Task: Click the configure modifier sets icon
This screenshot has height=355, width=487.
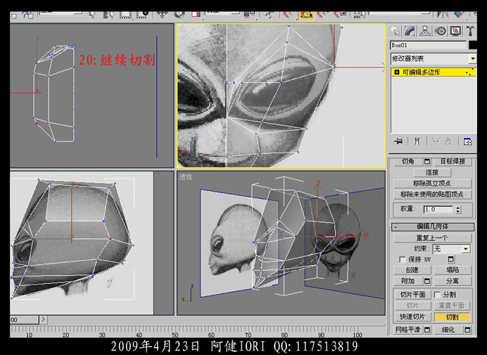Action: [x=469, y=141]
